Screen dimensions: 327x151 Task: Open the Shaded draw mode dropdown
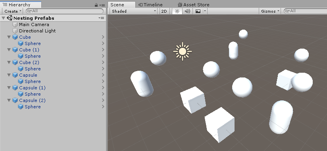tap(134, 11)
